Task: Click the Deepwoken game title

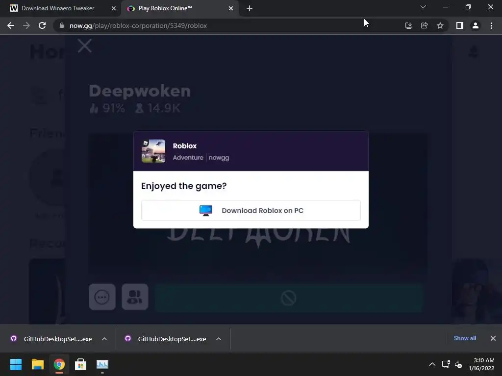Action: pyautogui.click(x=140, y=91)
